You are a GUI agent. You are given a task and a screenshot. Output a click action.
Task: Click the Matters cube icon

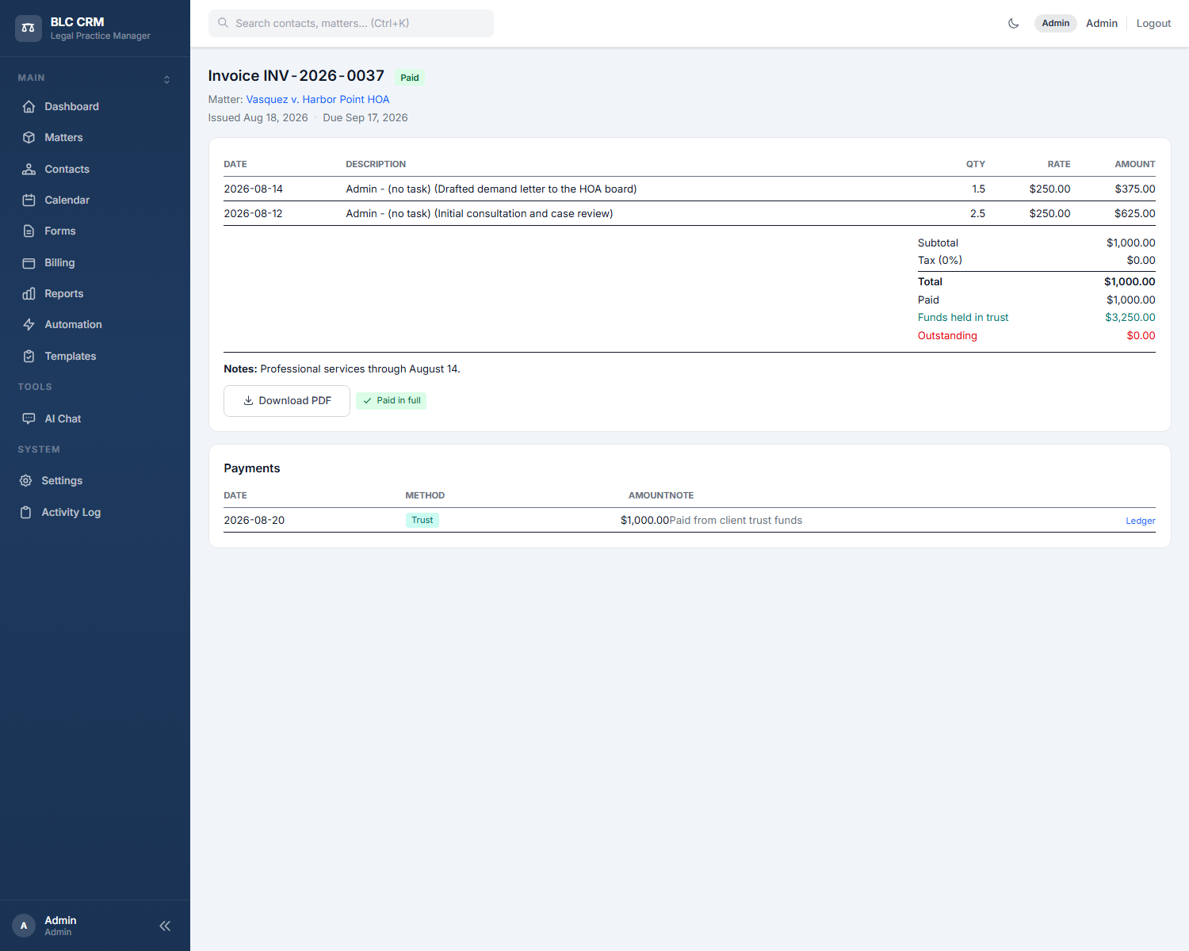tap(29, 137)
